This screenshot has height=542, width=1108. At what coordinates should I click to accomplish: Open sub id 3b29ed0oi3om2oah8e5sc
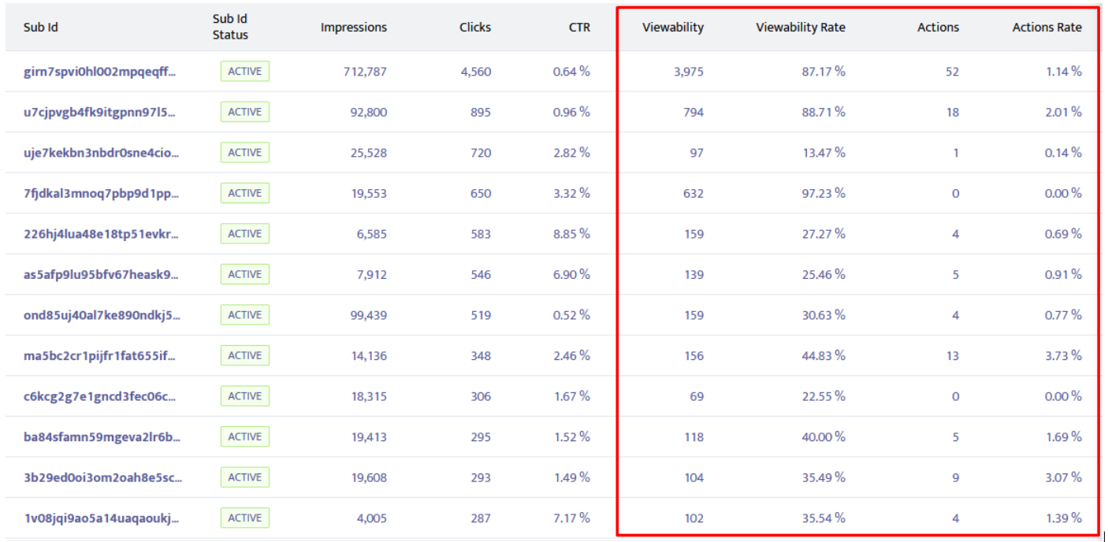[100, 477]
